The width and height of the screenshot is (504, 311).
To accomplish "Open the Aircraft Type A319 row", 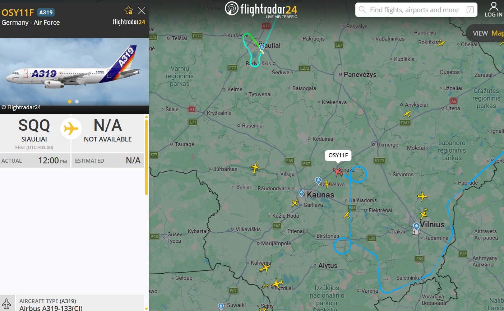I will [72, 304].
